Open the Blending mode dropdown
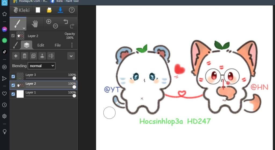The width and height of the screenshot is (275, 150). point(42,66)
